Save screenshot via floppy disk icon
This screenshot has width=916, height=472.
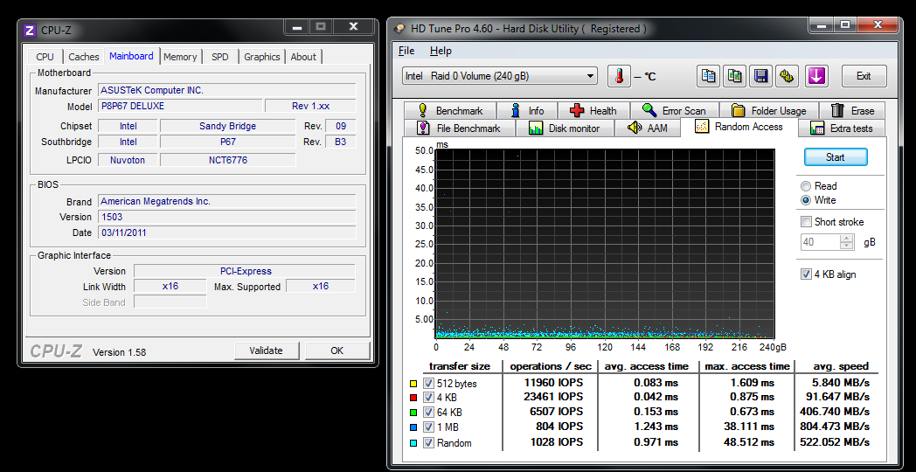[760, 76]
